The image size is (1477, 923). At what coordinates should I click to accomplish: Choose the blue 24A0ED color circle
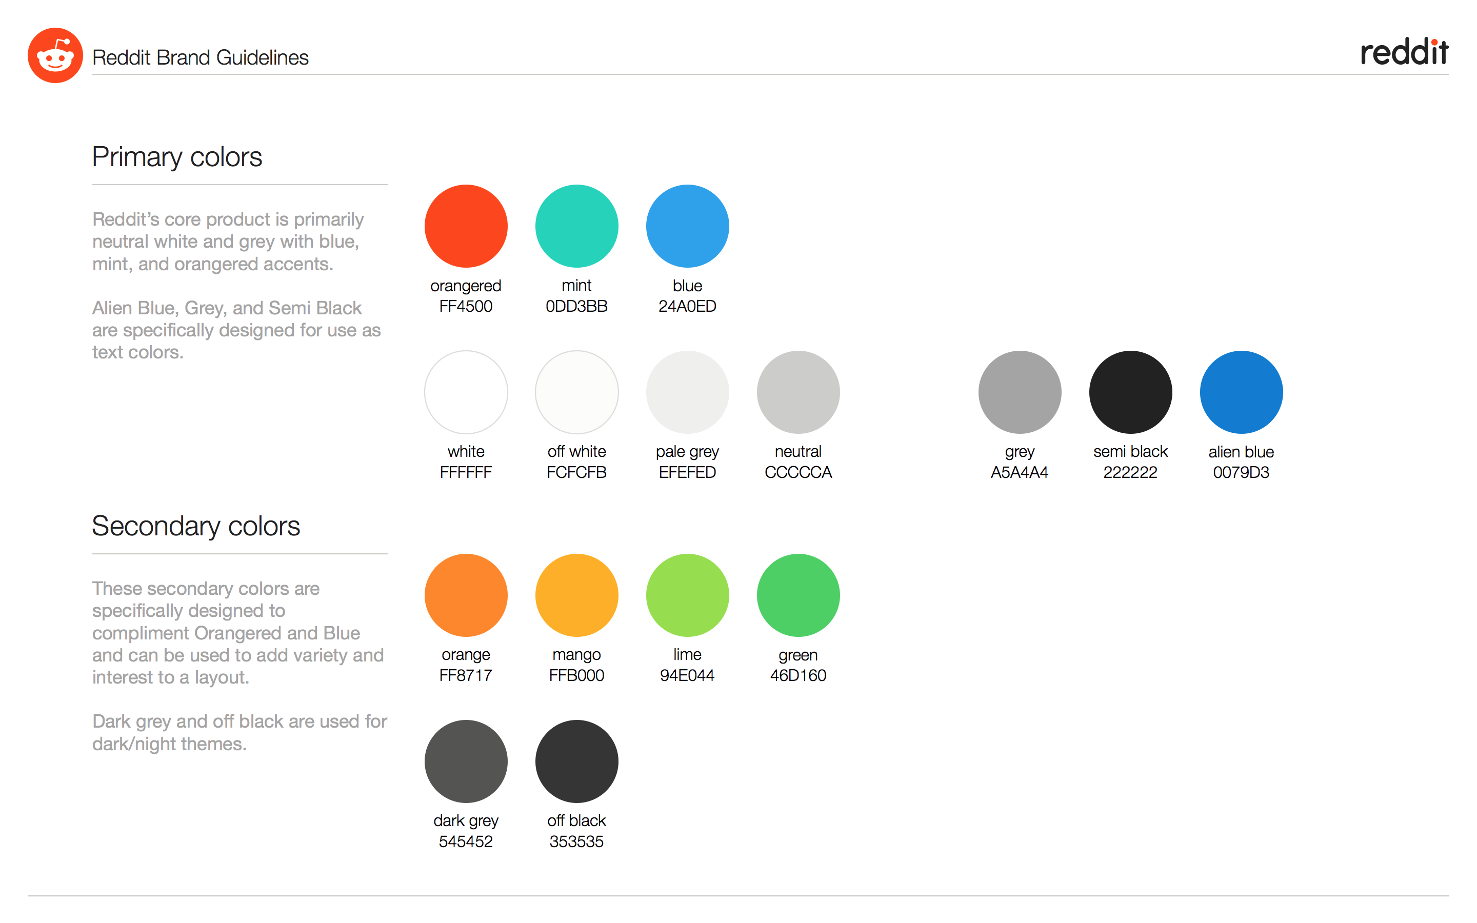(x=687, y=226)
